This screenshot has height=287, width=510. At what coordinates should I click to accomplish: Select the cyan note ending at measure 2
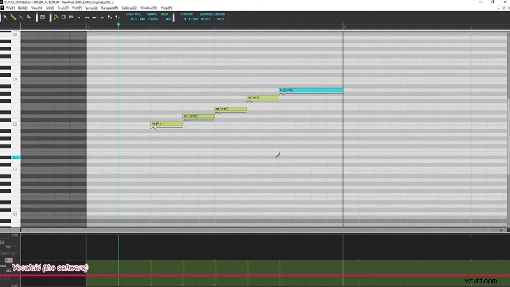click(x=310, y=90)
